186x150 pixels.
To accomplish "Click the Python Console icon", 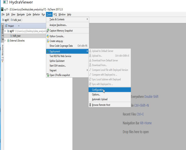I will coord(48,36).
